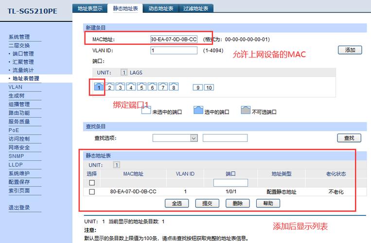The height and width of the screenshot is (243, 371).
Task: Open SNMP in sidebar
Action: [x=16, y=156]
